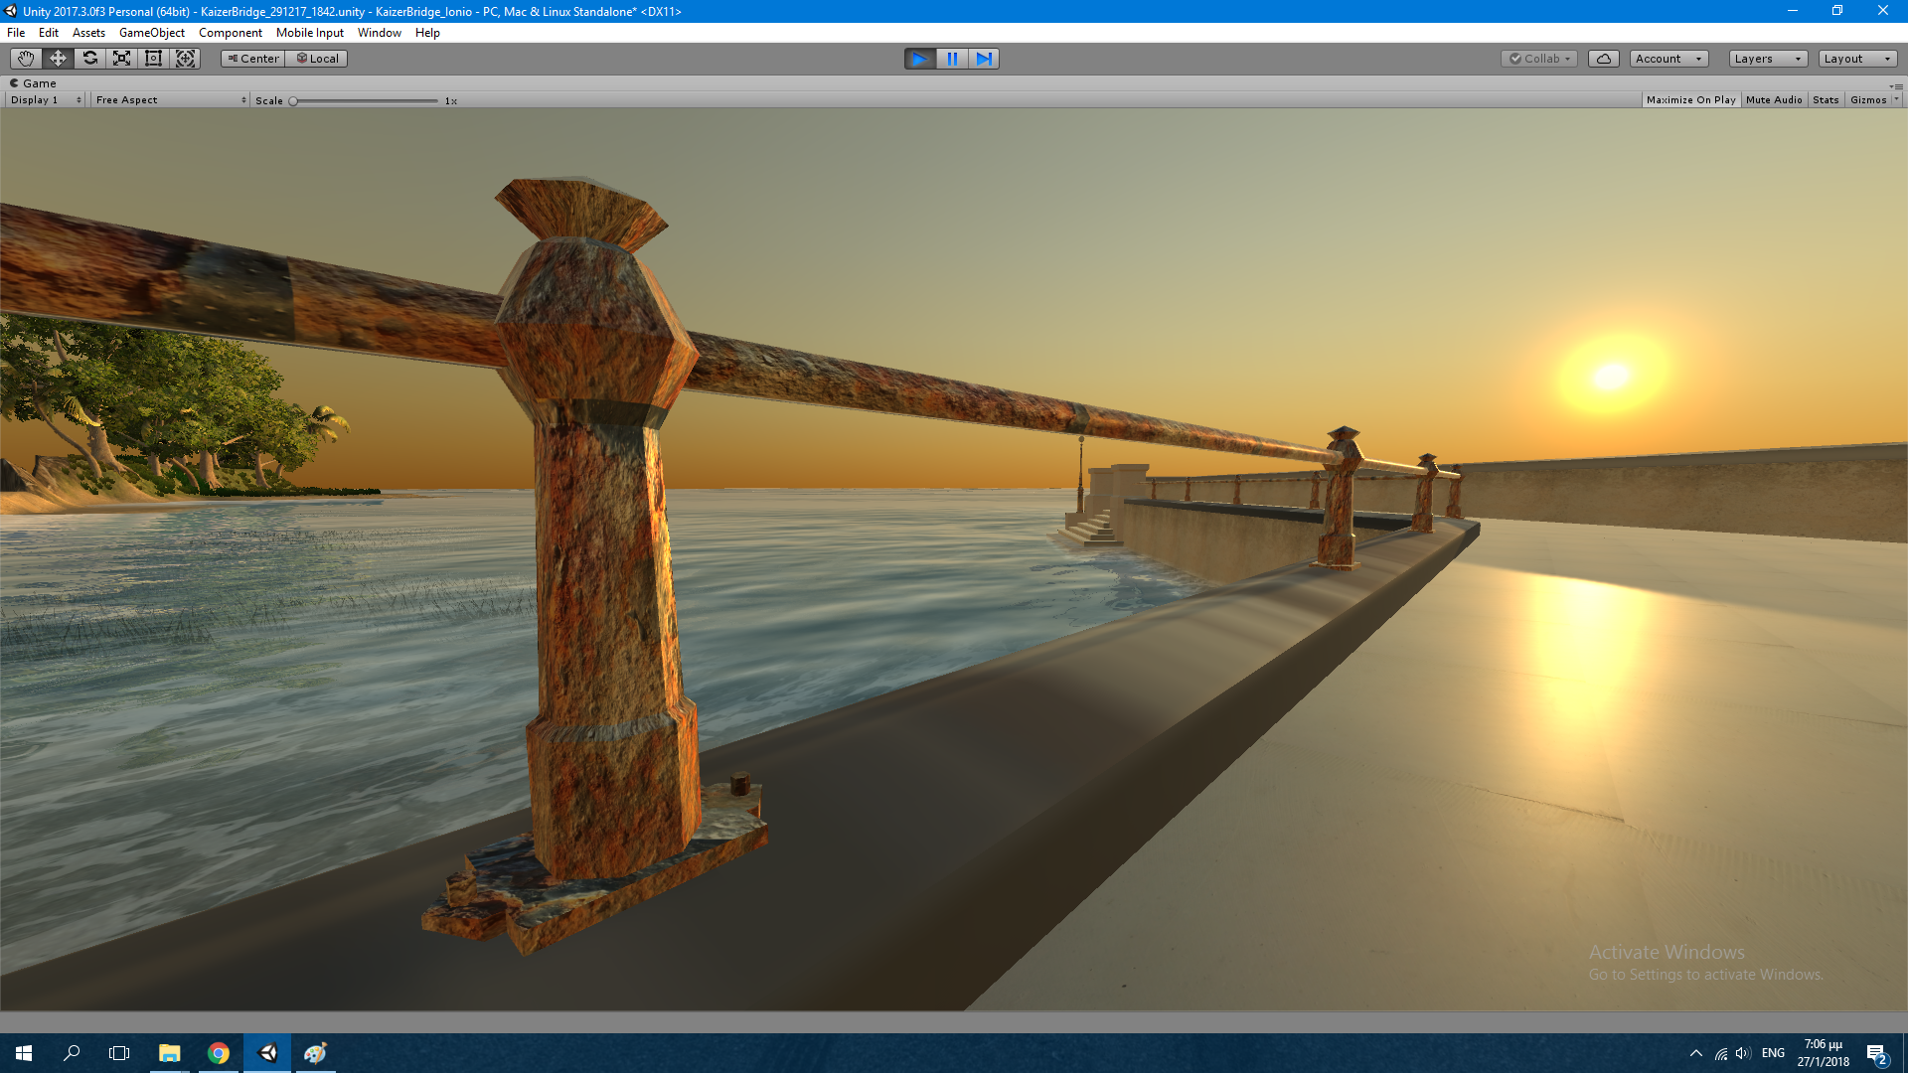Image resolution: width=1908 pixels, height=1073 pixels.
Task: Select the Rotate tool
Action: click(89, 59)
